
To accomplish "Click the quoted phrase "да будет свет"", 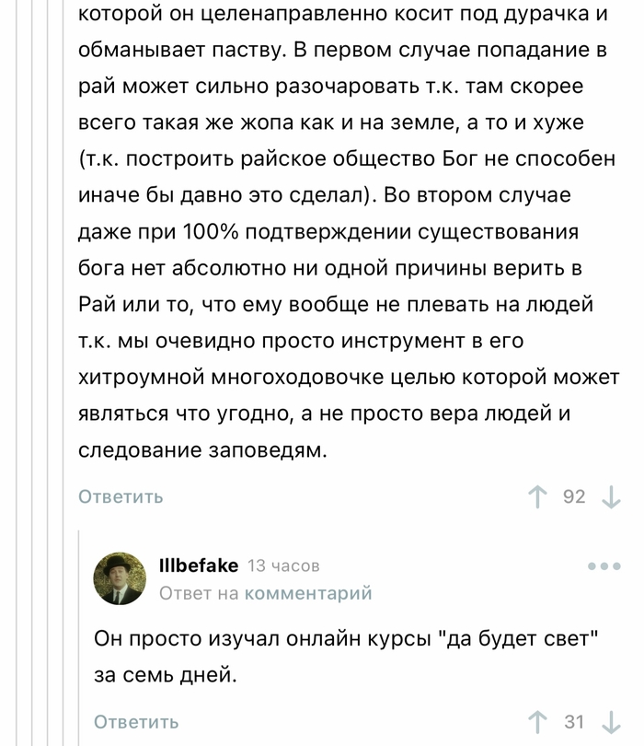I will (x=521, y=638).
